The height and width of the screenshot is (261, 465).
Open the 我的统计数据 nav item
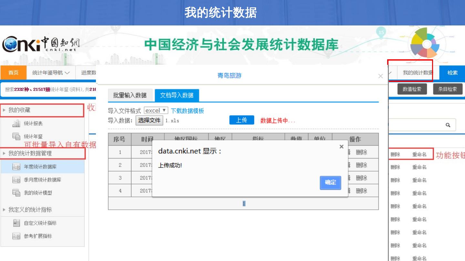(417, 73)
